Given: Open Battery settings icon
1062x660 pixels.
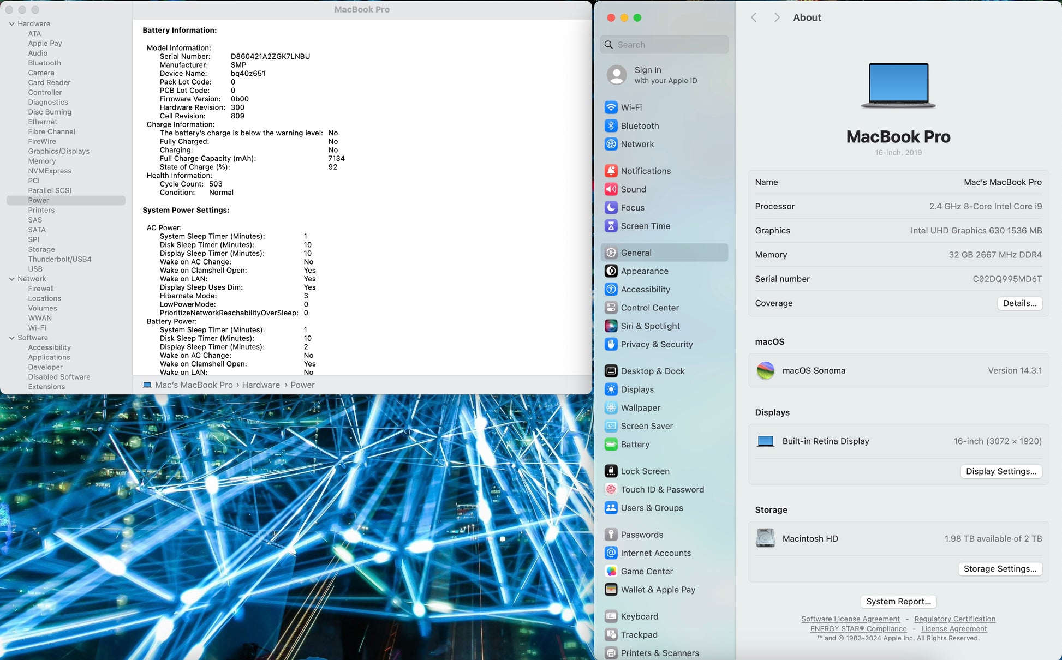Looking at the screenshot, I should 611,445.
